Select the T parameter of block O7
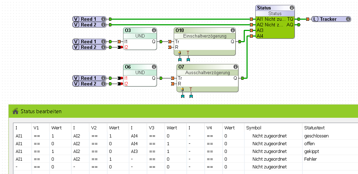The image size is (358, 174). (191, 89)
